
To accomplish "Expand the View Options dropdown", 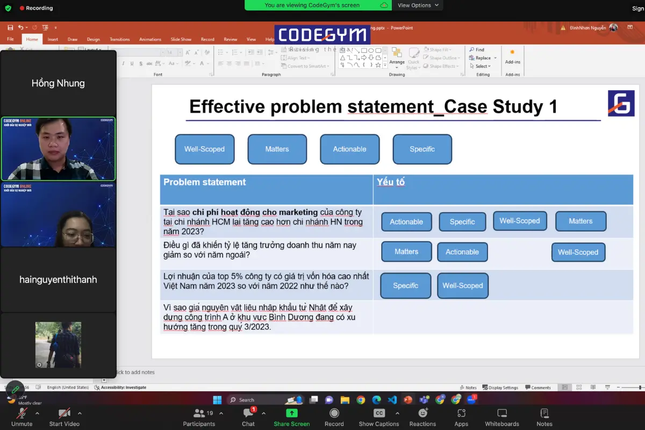I will (x=418, y=5).
